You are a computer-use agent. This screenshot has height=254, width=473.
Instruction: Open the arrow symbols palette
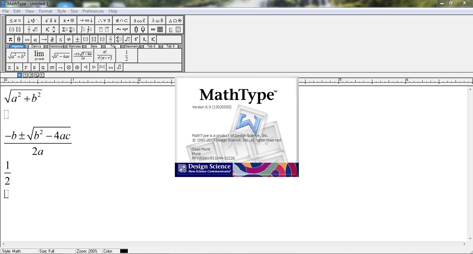[x=85, y=20]
